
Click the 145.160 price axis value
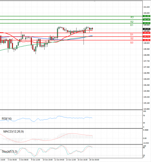pos(146,103)
